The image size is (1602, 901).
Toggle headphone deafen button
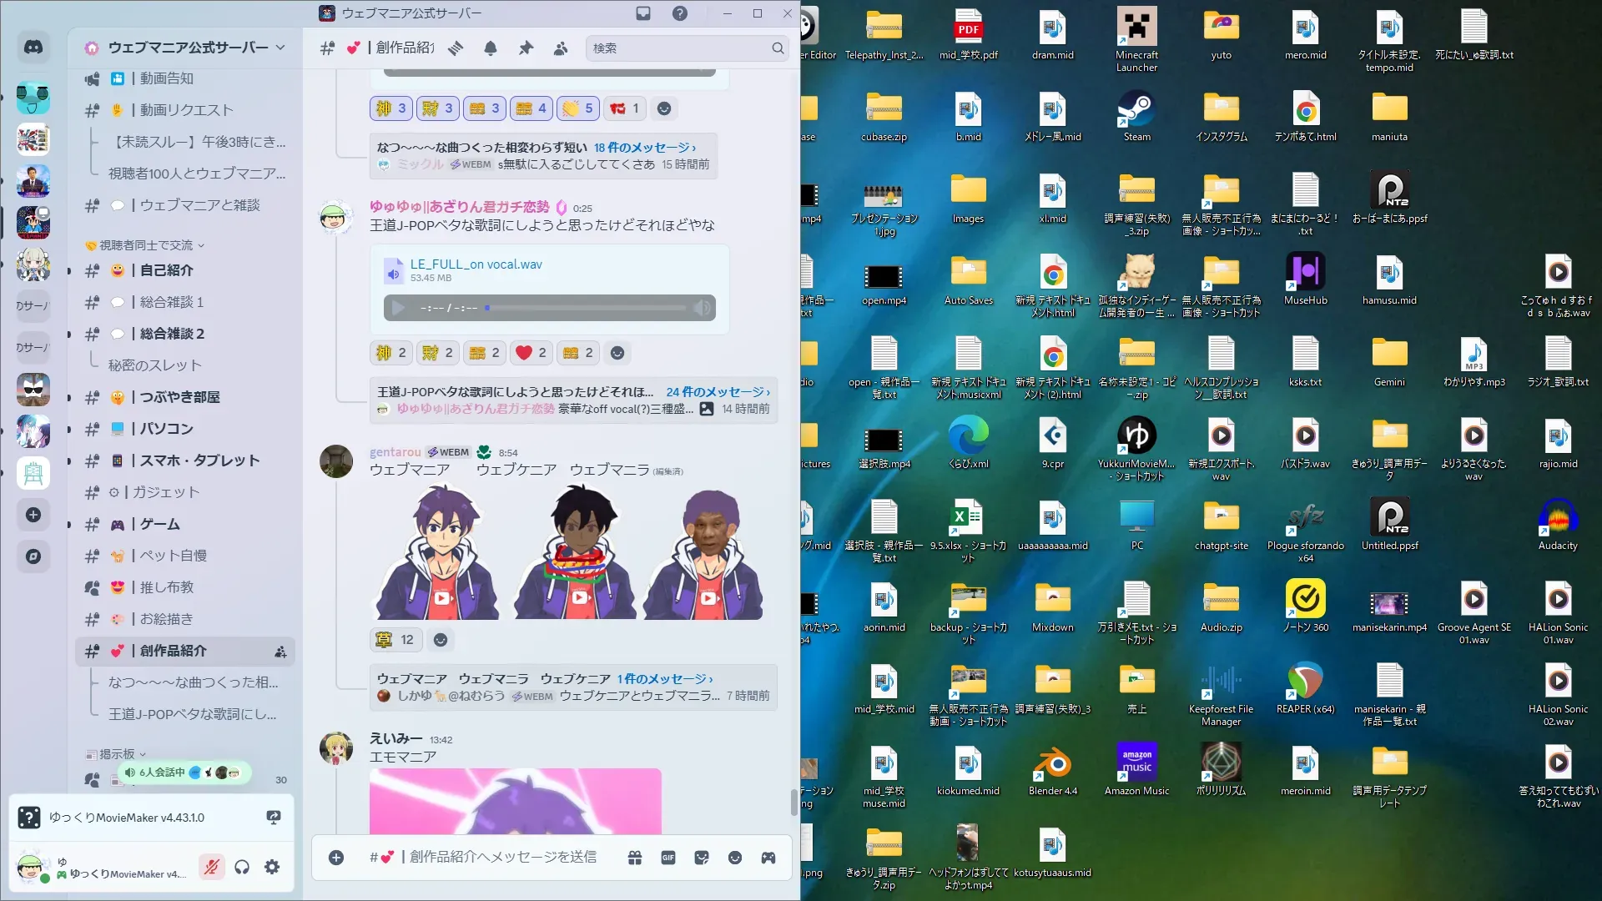coord(242,867)
